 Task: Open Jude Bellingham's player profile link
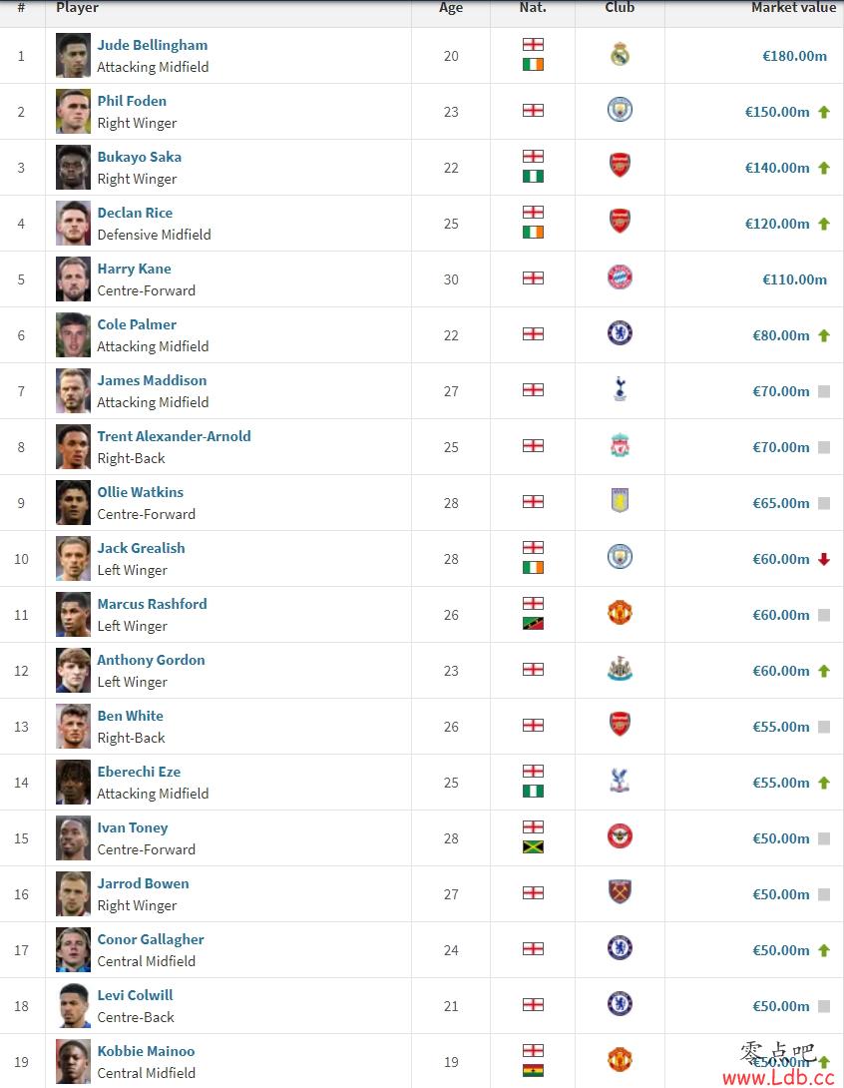tap(153, 45)
